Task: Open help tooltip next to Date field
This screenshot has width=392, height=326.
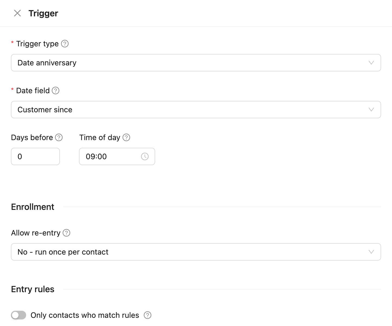Action: [56, 90]
